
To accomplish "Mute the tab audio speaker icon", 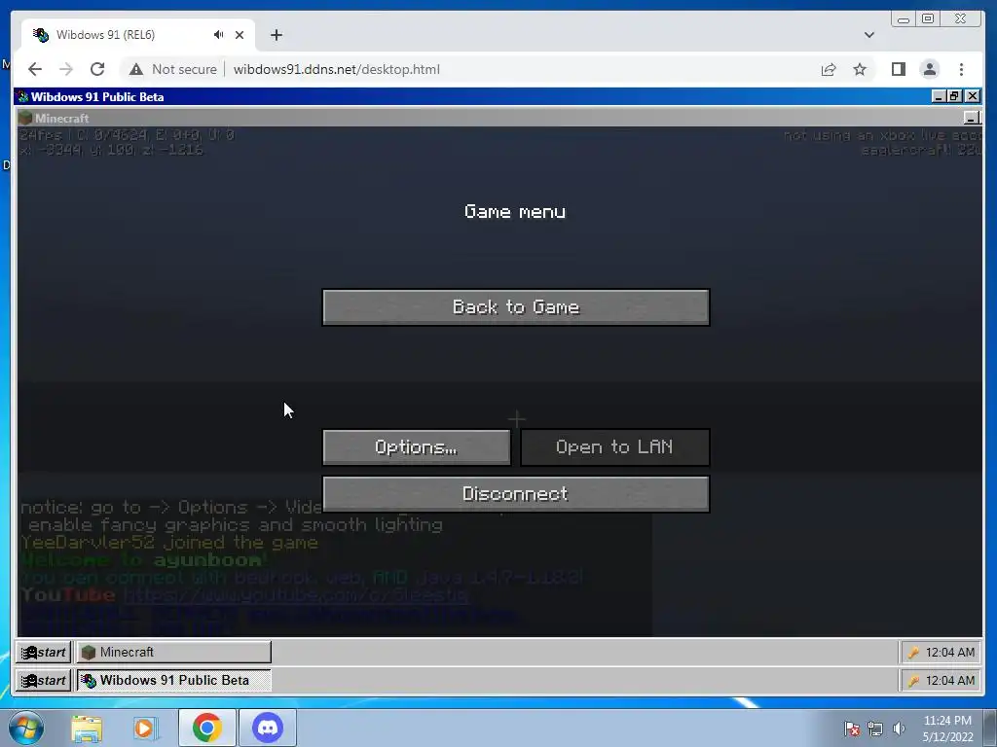I will click(218, 35).
